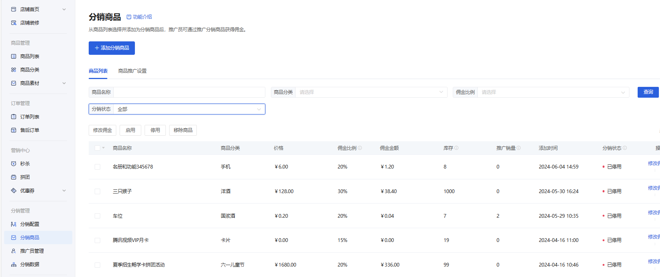Viewport: 660px width, 277px height.
Task: Open the 佣金比例 filter dropdown
Action: pos(553,92)
